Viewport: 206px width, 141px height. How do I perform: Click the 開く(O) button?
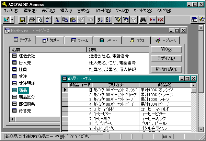click(x=167, y=50)
